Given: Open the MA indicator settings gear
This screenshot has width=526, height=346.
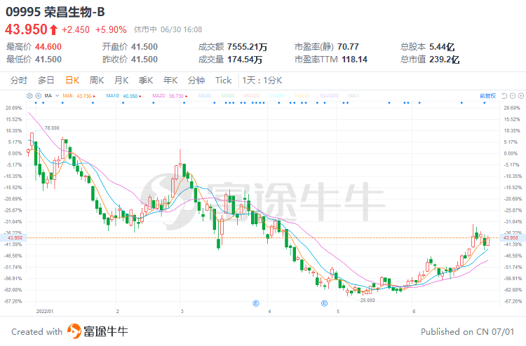Looking at the screenshot, I should pos(29,96).
